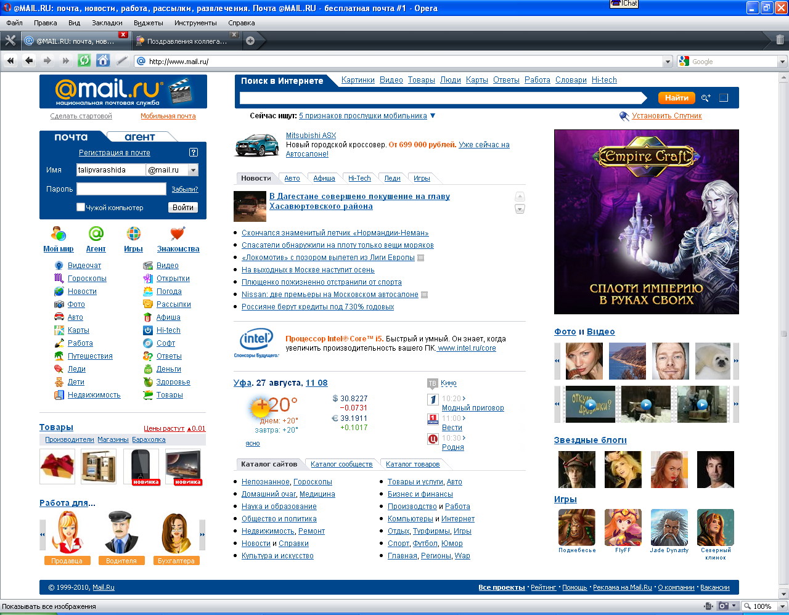Switch to the Hi-Tech news tab

click(x=359, y=178)
